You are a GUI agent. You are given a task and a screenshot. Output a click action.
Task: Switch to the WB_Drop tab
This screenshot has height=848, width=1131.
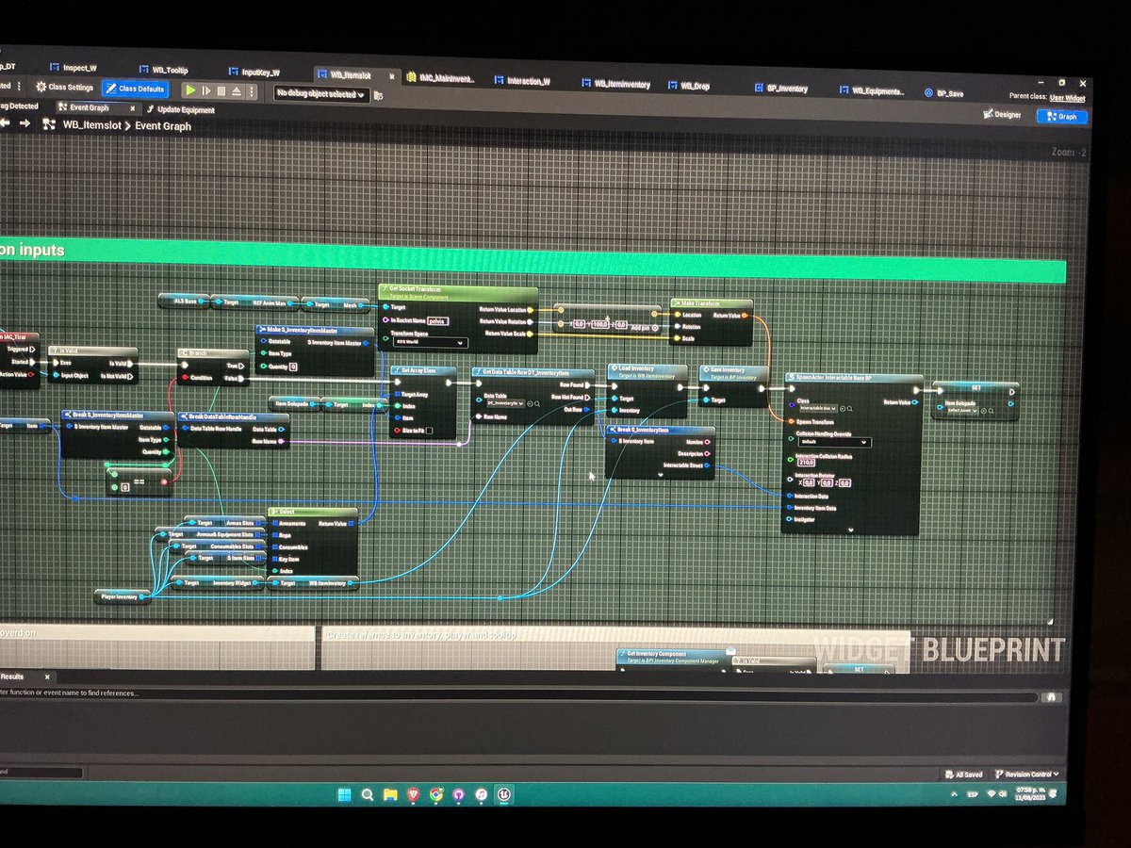pyautogui.click(x=688, y=86)
